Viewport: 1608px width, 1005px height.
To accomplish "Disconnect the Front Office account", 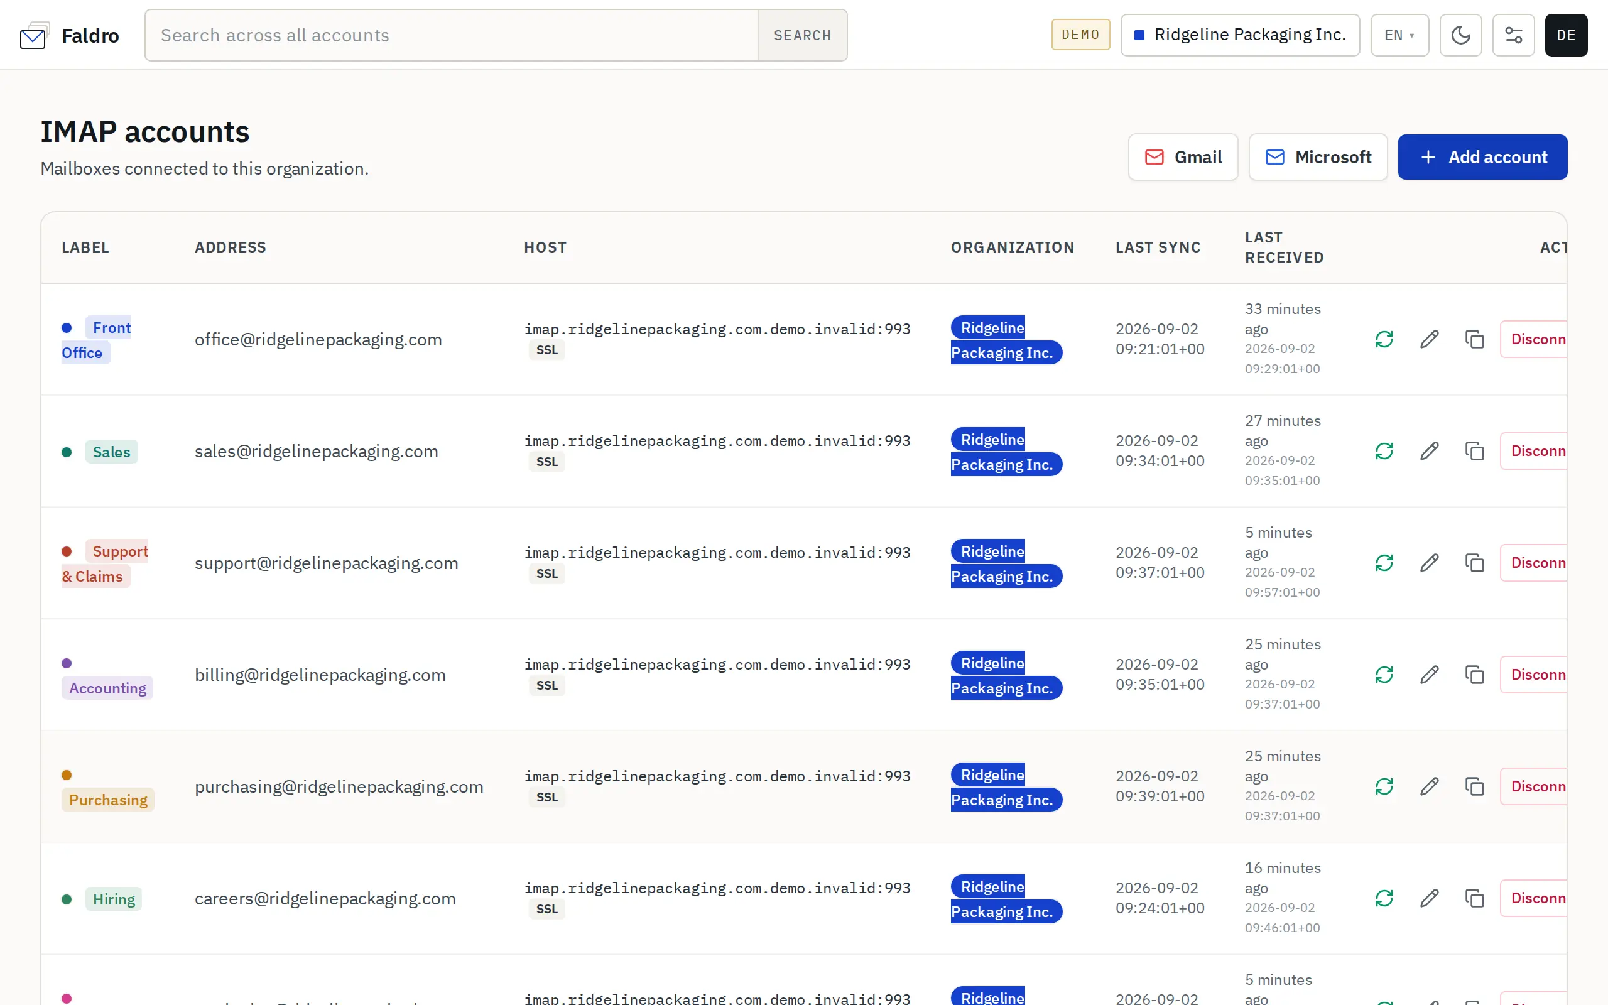I will tap(1534, 340).
